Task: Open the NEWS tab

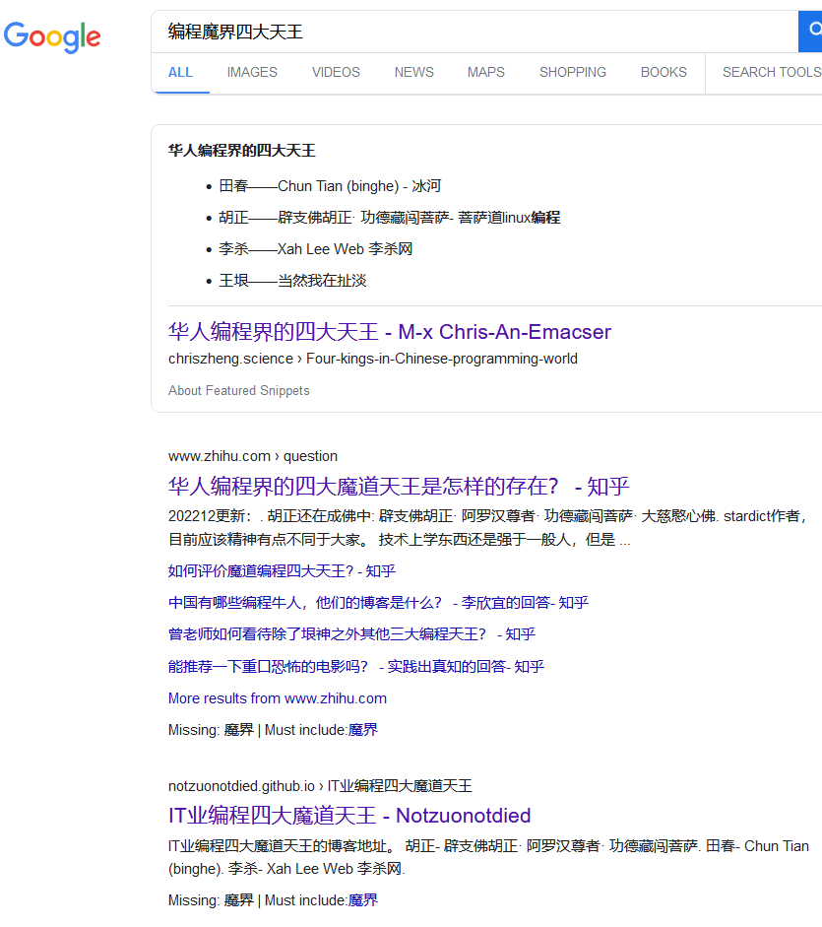Action: [x=413, y=72]
